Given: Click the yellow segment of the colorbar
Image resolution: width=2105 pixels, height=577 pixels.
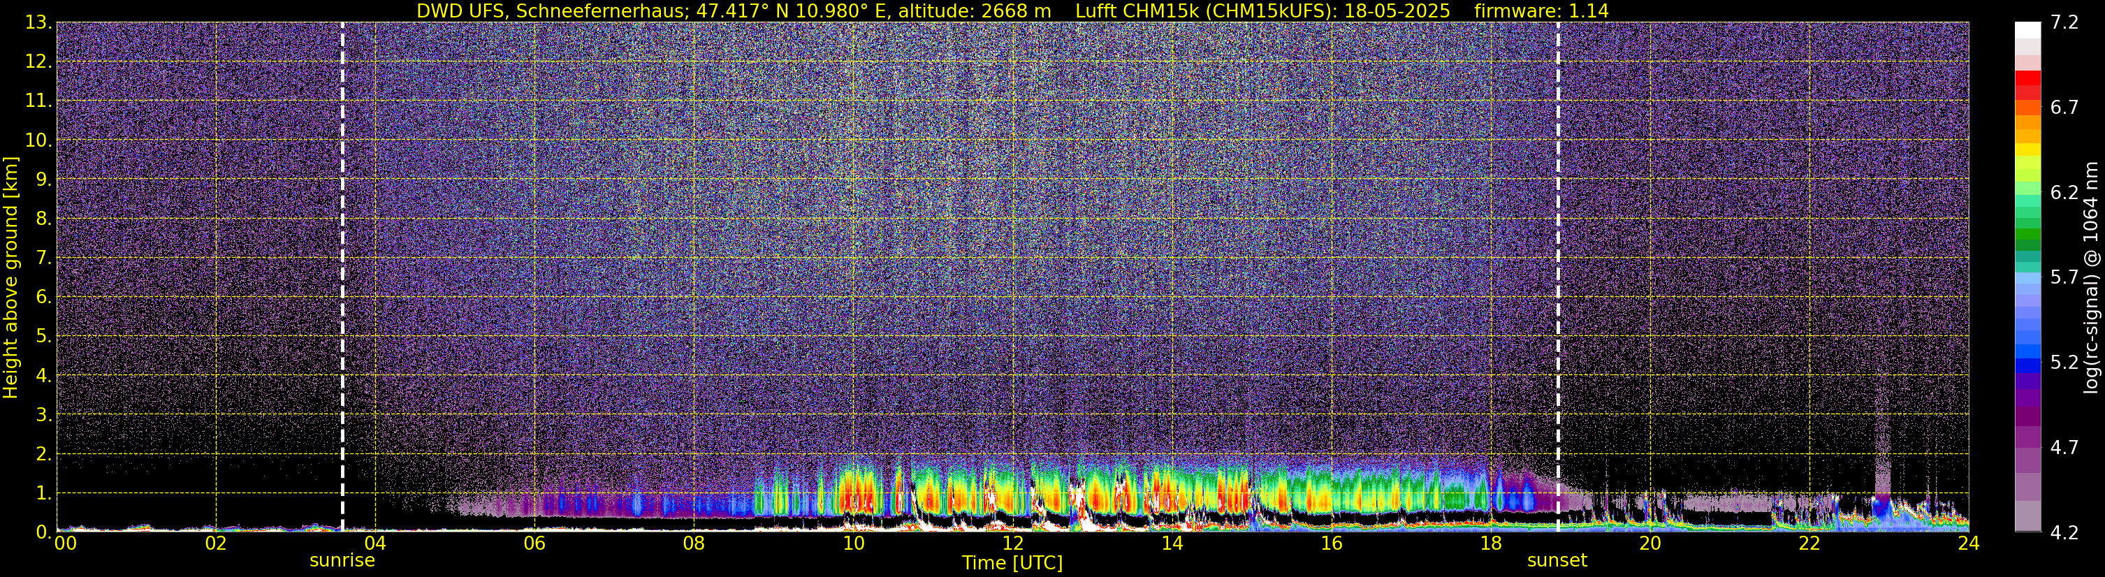Looking at the screenshot, I should 2027,149.
